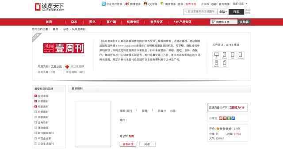This screenshot has width=283, height=159.
Task: Click the checkout button beside cart
Action: click(x=244, y=22)
